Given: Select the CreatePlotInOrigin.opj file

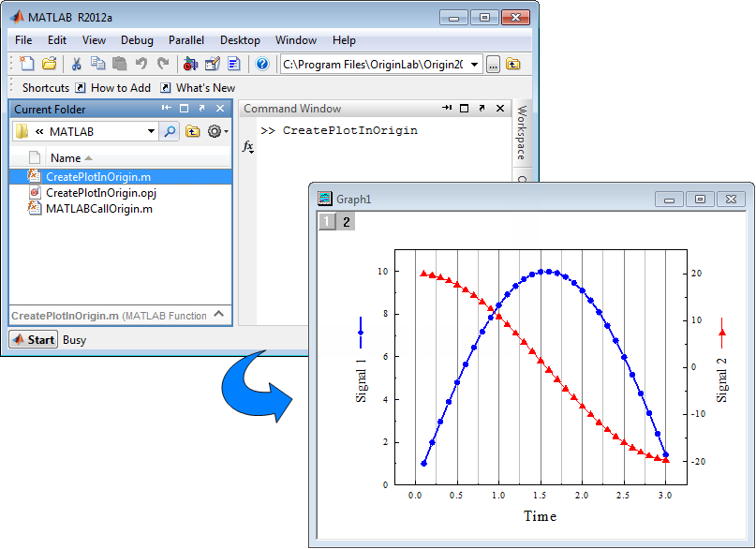Looking at the screenshot, I should (100, 192).
